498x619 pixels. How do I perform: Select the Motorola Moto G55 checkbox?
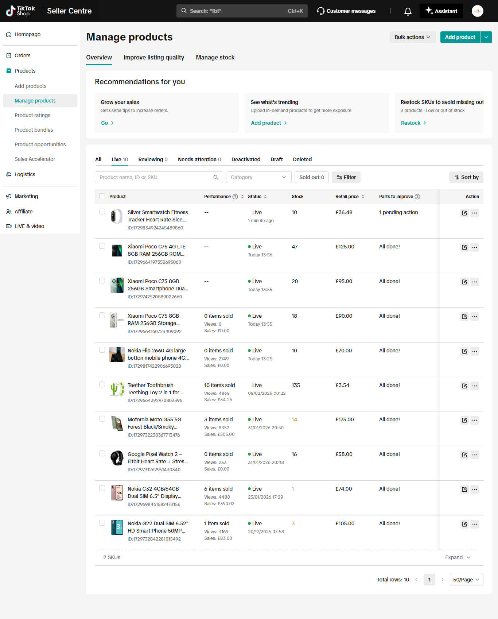click(102, 419)
